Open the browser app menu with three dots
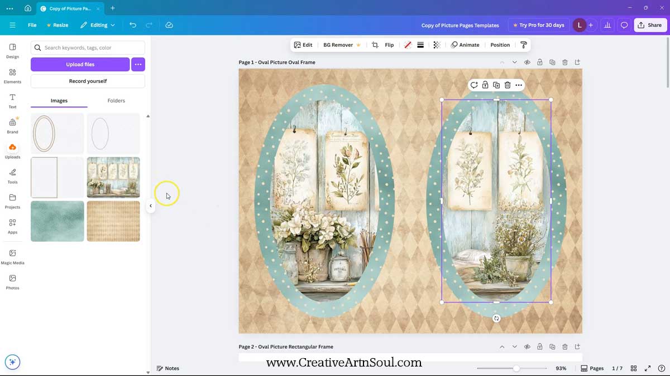Viewport: 670px width, 376px height. click(9, 8)
